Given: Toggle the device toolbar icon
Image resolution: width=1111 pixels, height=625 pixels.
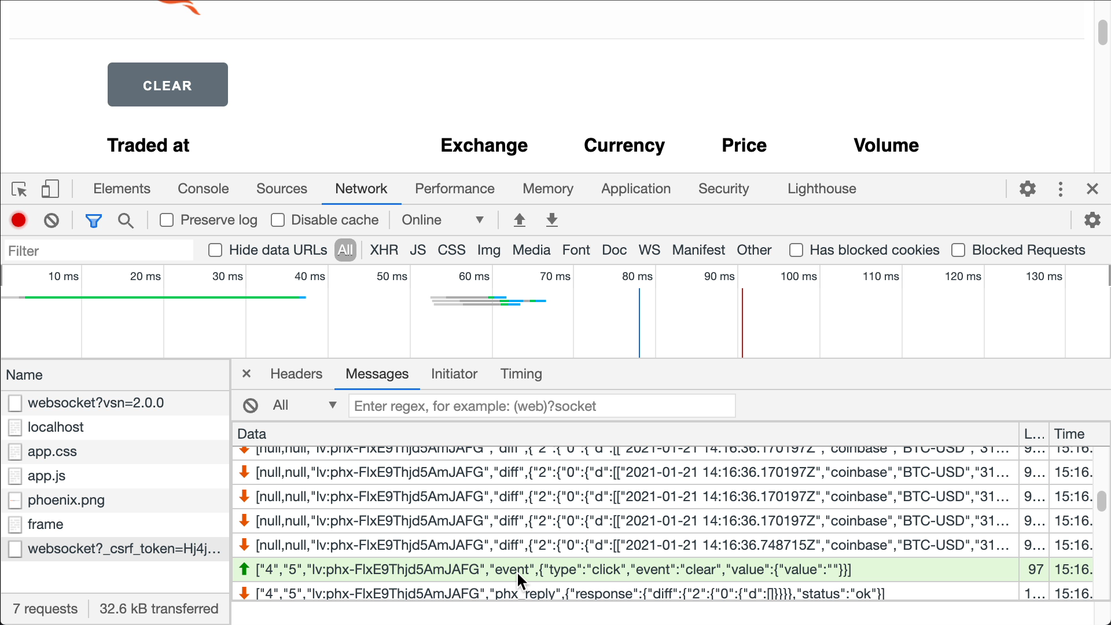Looking at the screenshot, I should (x=50, y=189).
